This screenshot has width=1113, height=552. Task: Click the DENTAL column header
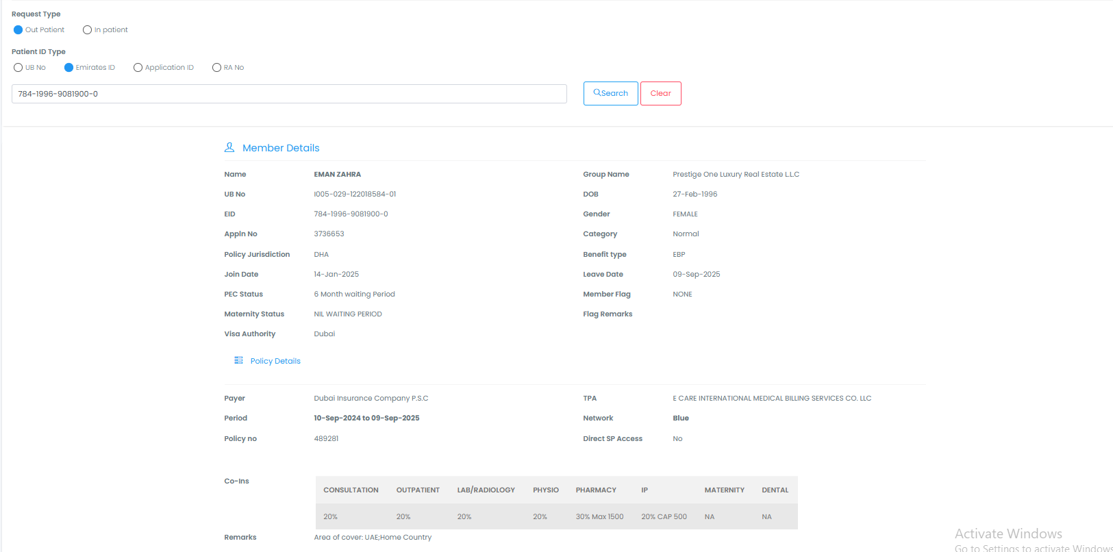775,490
